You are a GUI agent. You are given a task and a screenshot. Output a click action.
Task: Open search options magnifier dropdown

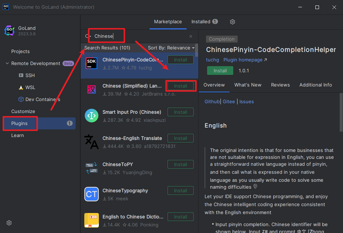click(88, 36)
